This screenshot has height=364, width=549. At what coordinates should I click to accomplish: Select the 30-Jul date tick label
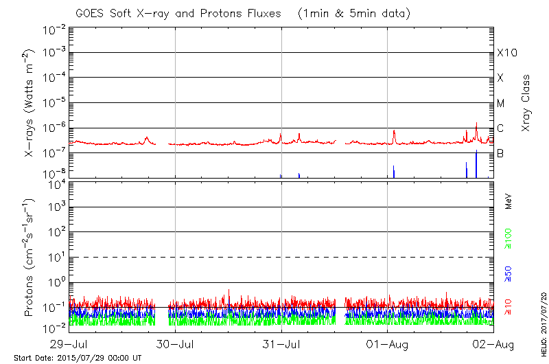(176, 343)
